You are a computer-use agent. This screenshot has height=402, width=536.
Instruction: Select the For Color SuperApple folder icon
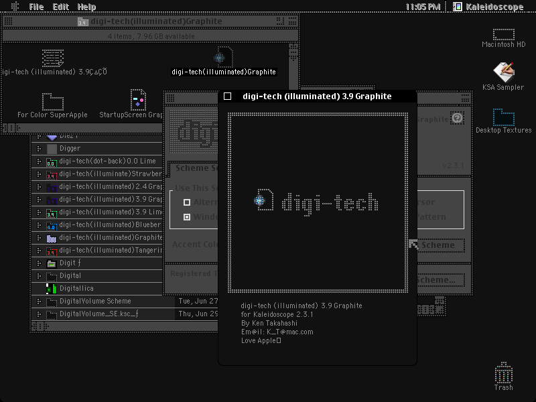[53, 102]
